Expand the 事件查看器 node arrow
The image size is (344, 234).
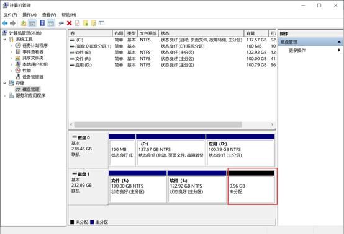[11, 52]
